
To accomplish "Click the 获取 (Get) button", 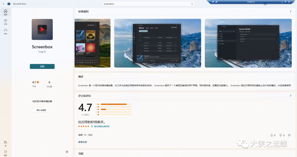I will point(42,66).
